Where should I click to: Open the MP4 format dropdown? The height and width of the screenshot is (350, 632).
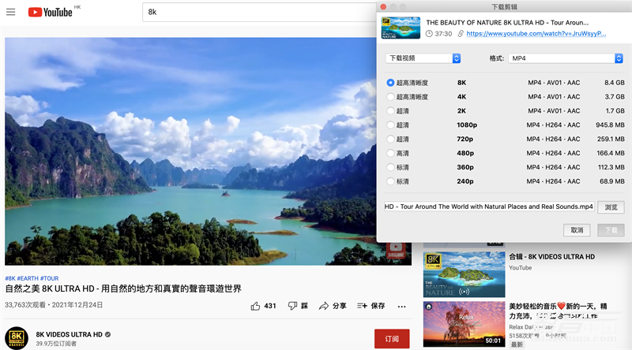click(566, 58)
